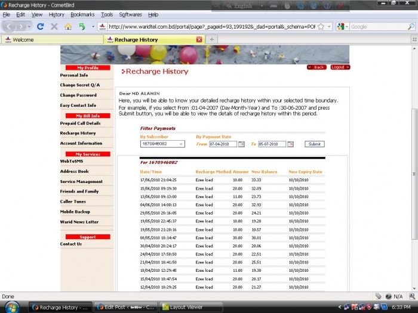The image size is (418, 313).
Task: Click the stop loading icon
Action: pyautogui.click(x=54, y=27)
